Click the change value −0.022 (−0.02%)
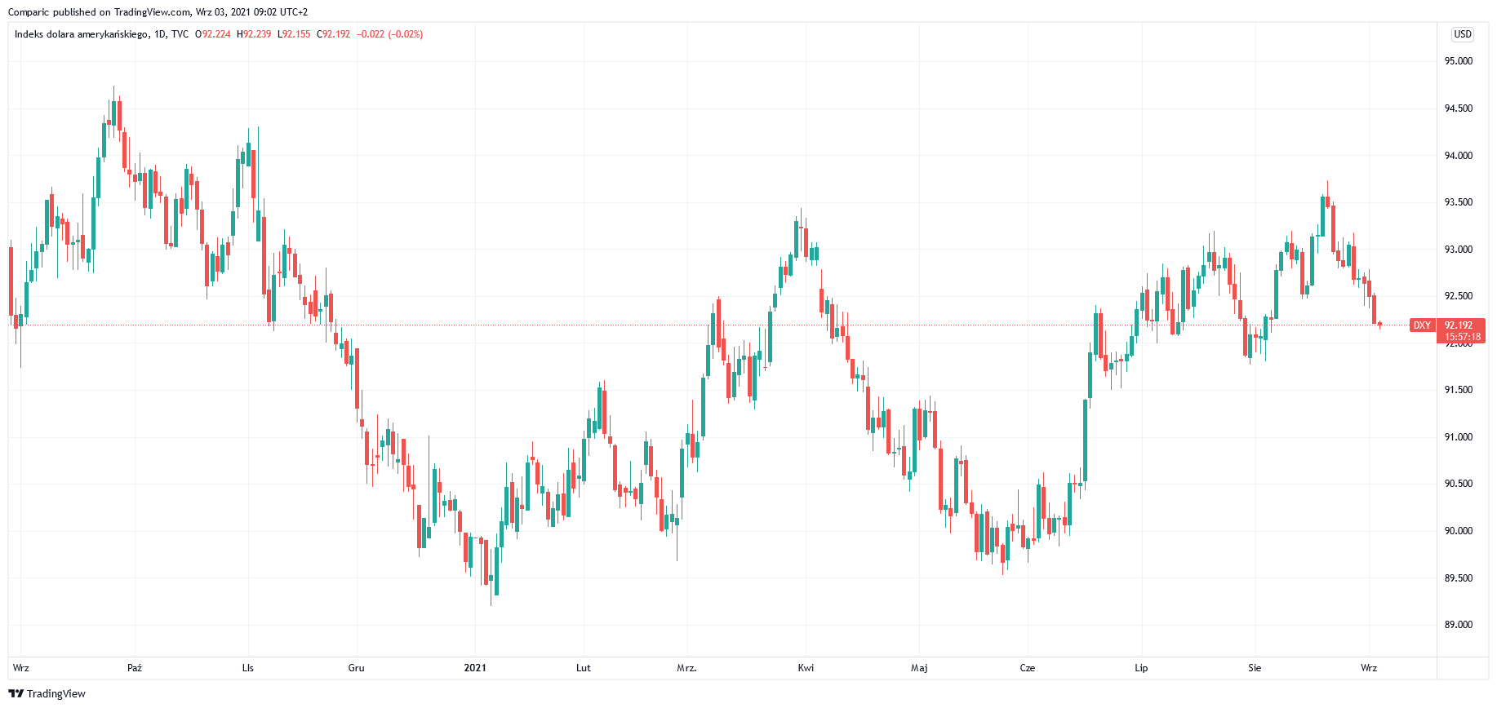Image resolution: width=1497 pixels, height=708 pixels. click(x=389, y=34)
